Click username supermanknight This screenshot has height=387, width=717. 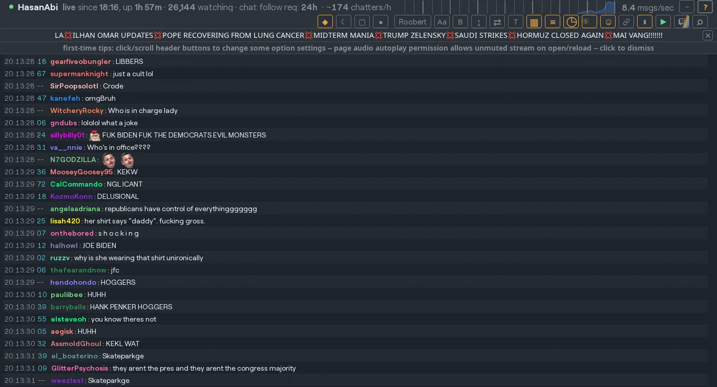(x=79, y=74)
